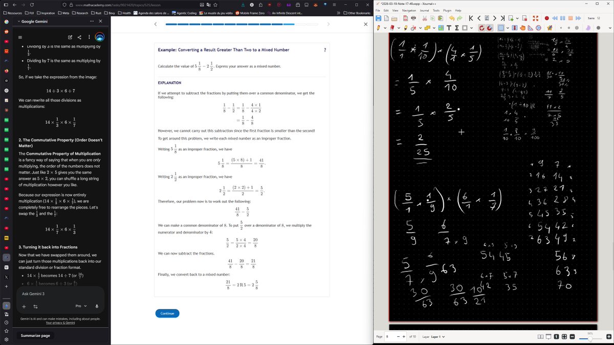Toggle the rectangle selection tool
The width and height of the screenshot is (614, 345).
pyautogui.click(x=501, y=28)
